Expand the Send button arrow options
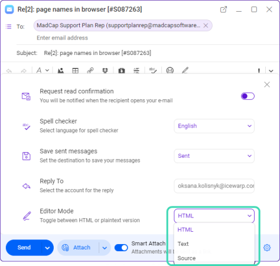This screenshot has width=280, height=266. [47, 248]
